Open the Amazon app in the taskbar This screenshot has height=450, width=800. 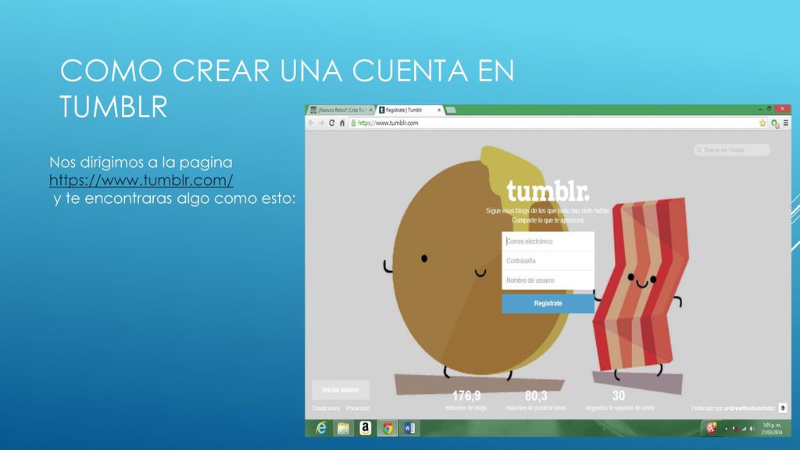pos(366,428)
